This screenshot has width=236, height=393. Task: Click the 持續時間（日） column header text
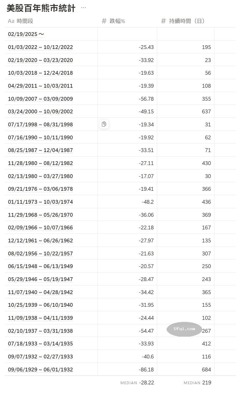point(187,21)
